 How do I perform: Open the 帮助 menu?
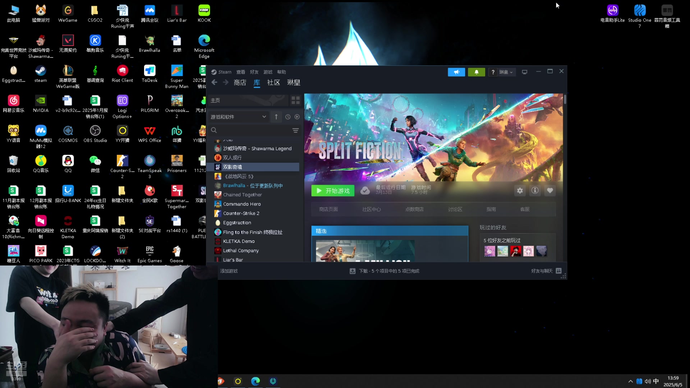(x=282, y=72)
